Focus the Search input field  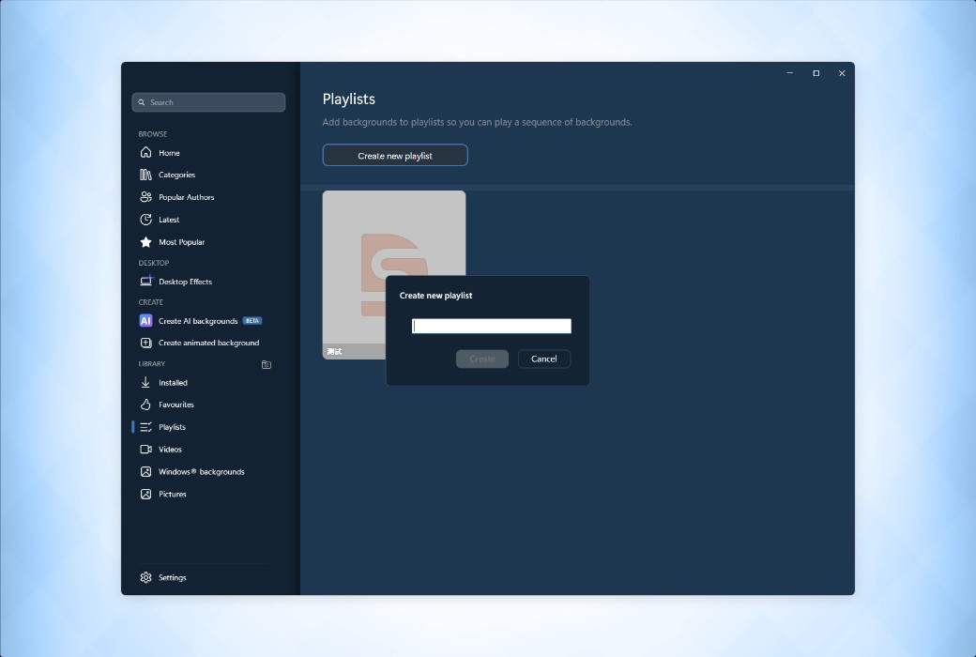[208, 102]
